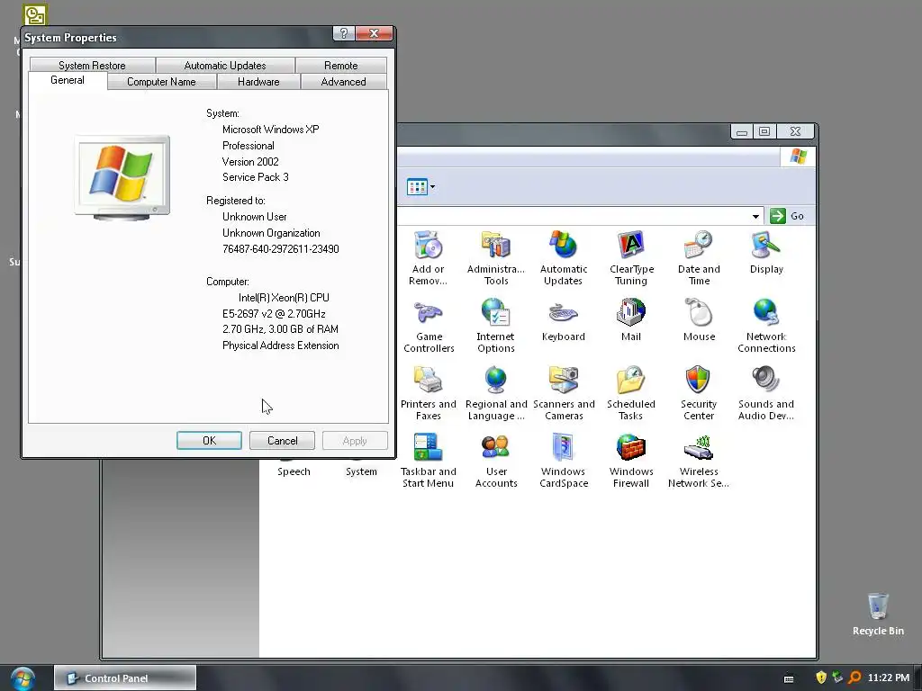The width and height of the screenshot is (922, 691).
Task: Click the keyboard tray icon
Action: 789,678
